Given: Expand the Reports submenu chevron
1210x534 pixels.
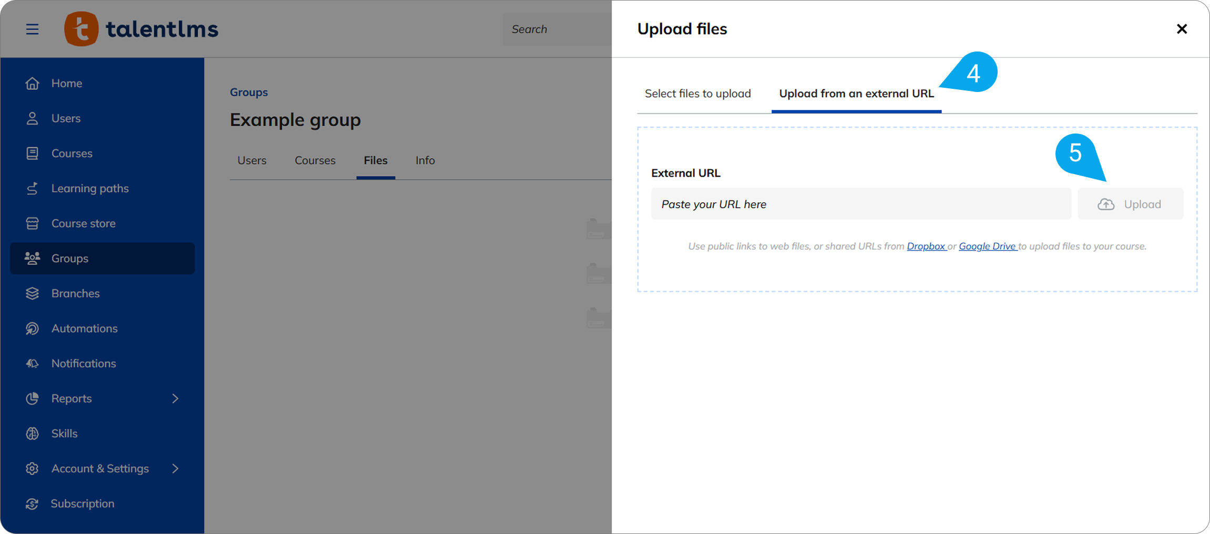Looking at the screenshot, I should pyautogui.click(x=175, y=398).
